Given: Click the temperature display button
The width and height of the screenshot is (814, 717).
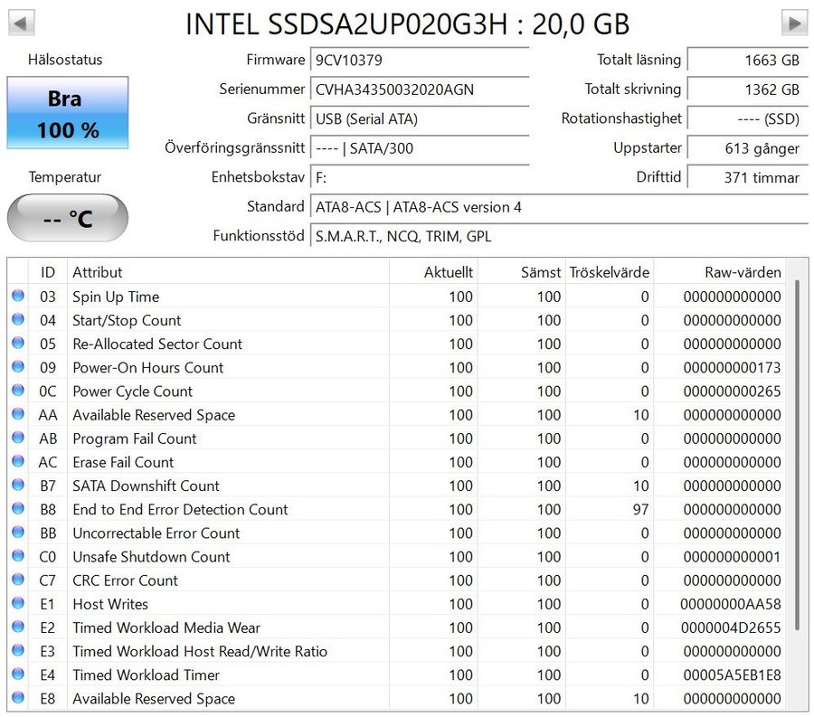Looking at the screenshot, I should pyautogui.click(x=67, y=218).
